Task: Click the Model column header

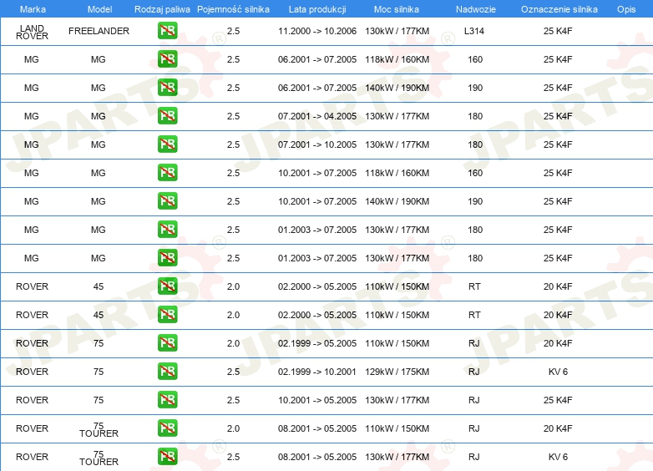Action: [x=99, y=9]
